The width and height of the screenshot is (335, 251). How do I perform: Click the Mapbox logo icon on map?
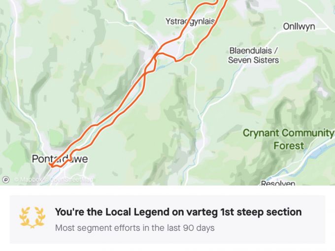pyautogui.click(x=6, y=180)
